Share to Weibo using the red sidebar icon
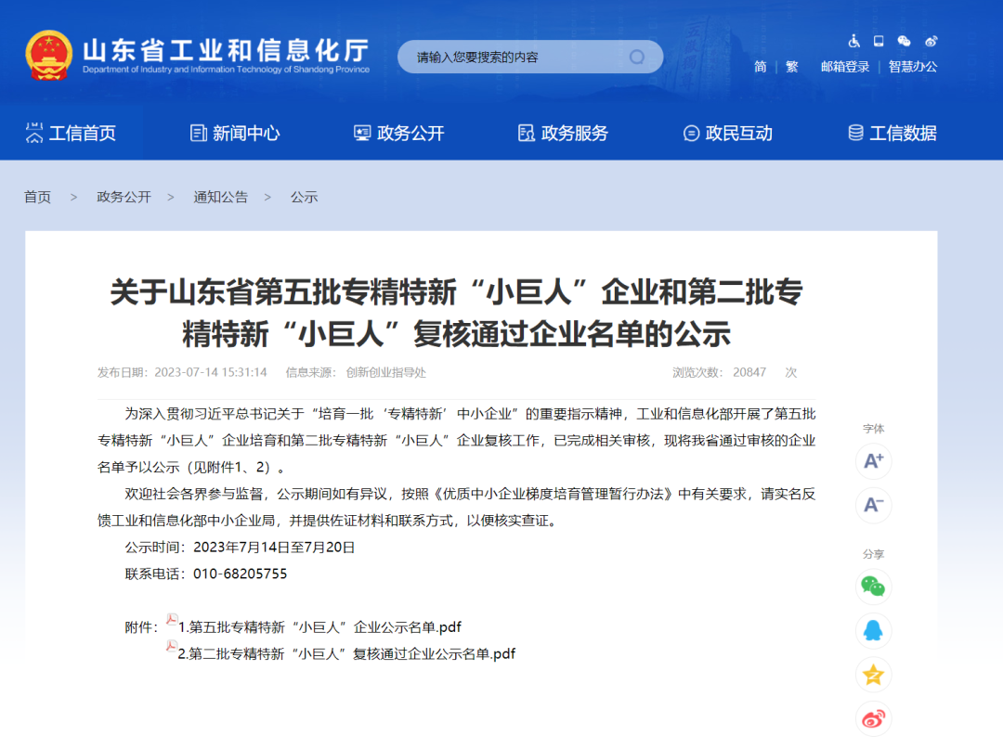Screen dimensions: 1003x748 (873, 718)
